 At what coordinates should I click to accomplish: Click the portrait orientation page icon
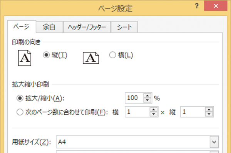click(25, 58)
